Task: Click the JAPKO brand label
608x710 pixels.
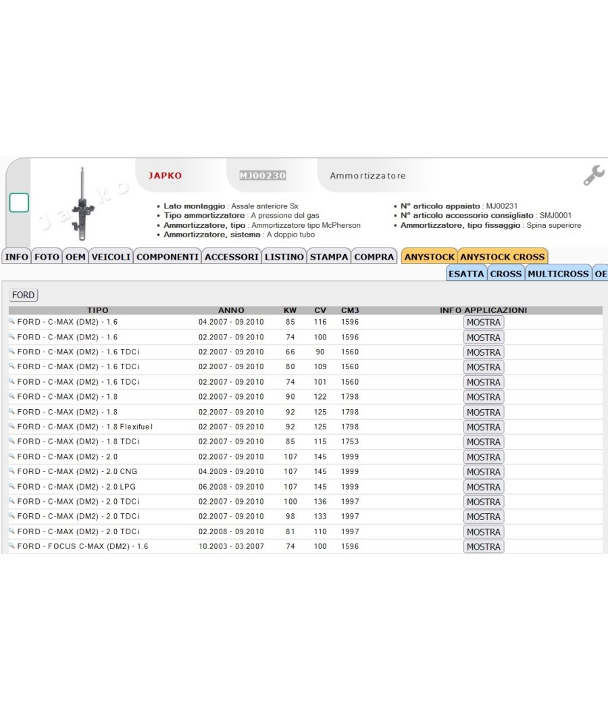Action: 165,176
